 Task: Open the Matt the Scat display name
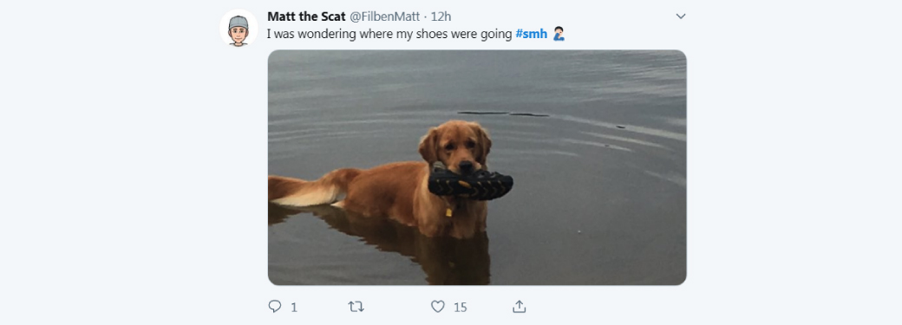point(307,16)
